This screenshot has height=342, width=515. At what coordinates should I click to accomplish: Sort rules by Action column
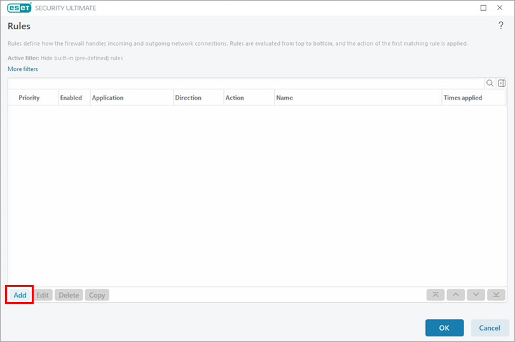pyautogui.click(x=235, y=98)
